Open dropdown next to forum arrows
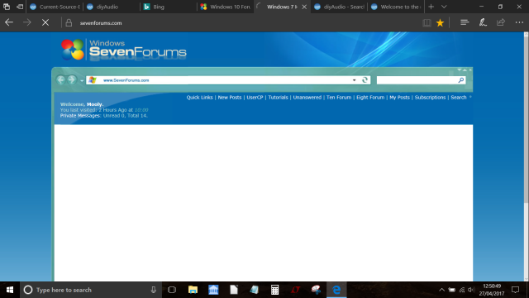The width and height of the screenshot is (529, 298). pos(82,81)
